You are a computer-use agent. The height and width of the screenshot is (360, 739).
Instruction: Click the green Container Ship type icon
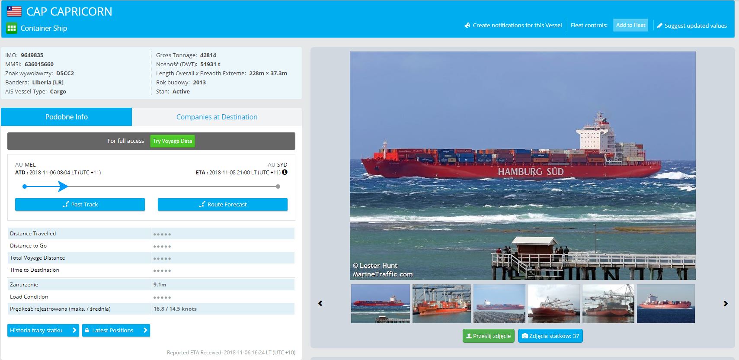coord(12,28)
